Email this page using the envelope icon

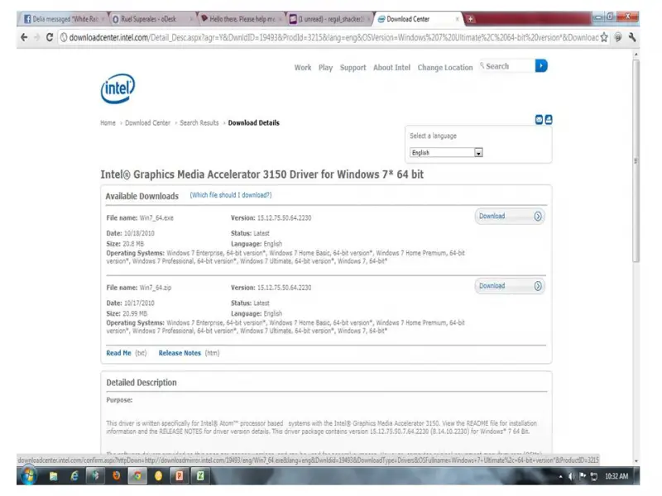click(540, 120)
